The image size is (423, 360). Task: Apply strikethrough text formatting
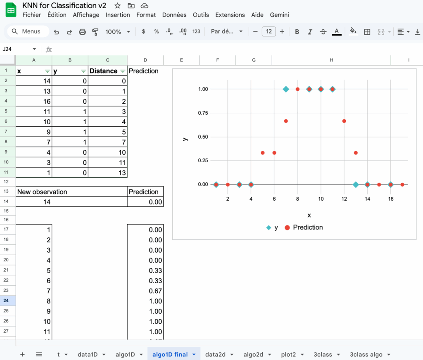tap(323, 32)
